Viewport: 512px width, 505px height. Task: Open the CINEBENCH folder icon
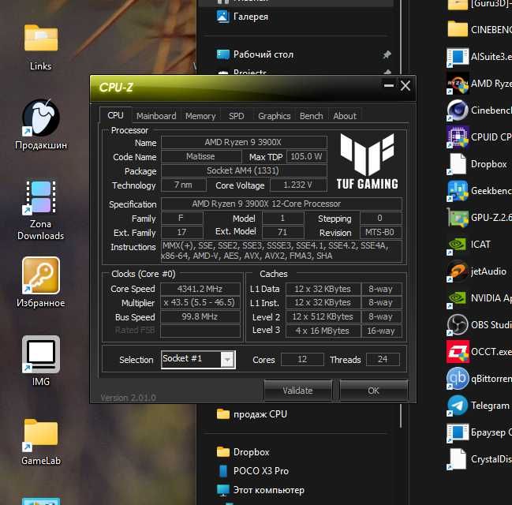coord(457,30)
